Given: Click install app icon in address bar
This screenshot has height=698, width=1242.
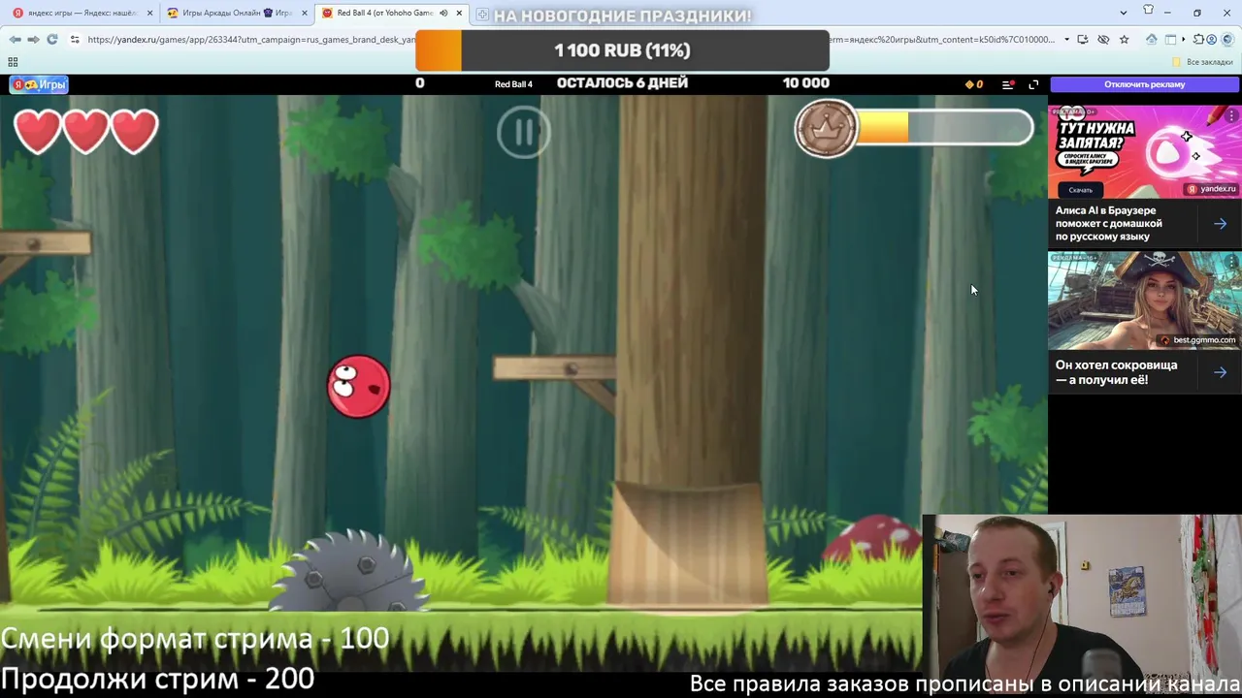Looking at the screenshot, I should 1085,39.
